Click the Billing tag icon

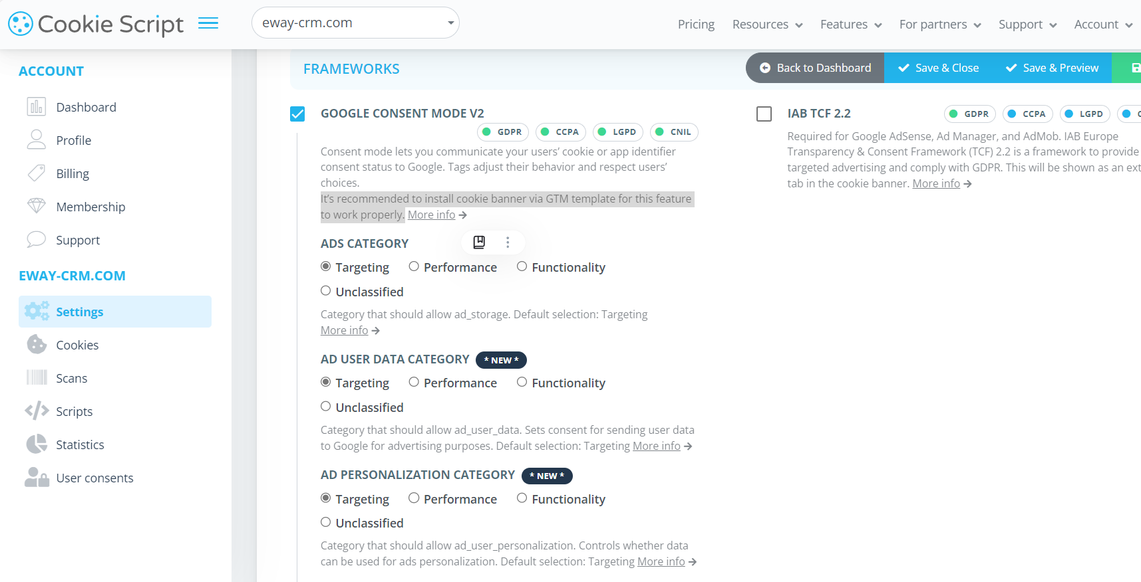(x=37, y=173)
